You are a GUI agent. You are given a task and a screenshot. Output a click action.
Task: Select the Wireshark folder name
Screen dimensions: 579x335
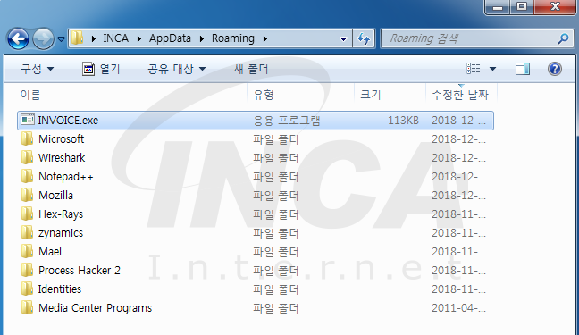pos(62,158)
